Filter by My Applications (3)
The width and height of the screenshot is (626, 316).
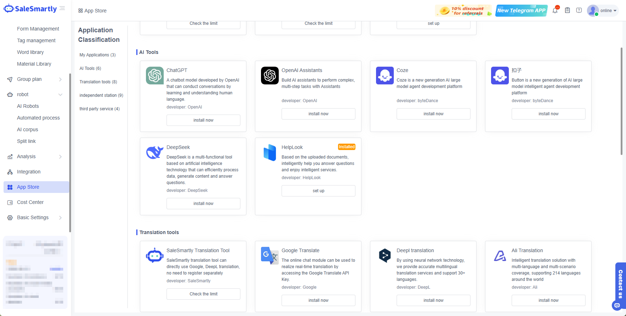[98, 55]
